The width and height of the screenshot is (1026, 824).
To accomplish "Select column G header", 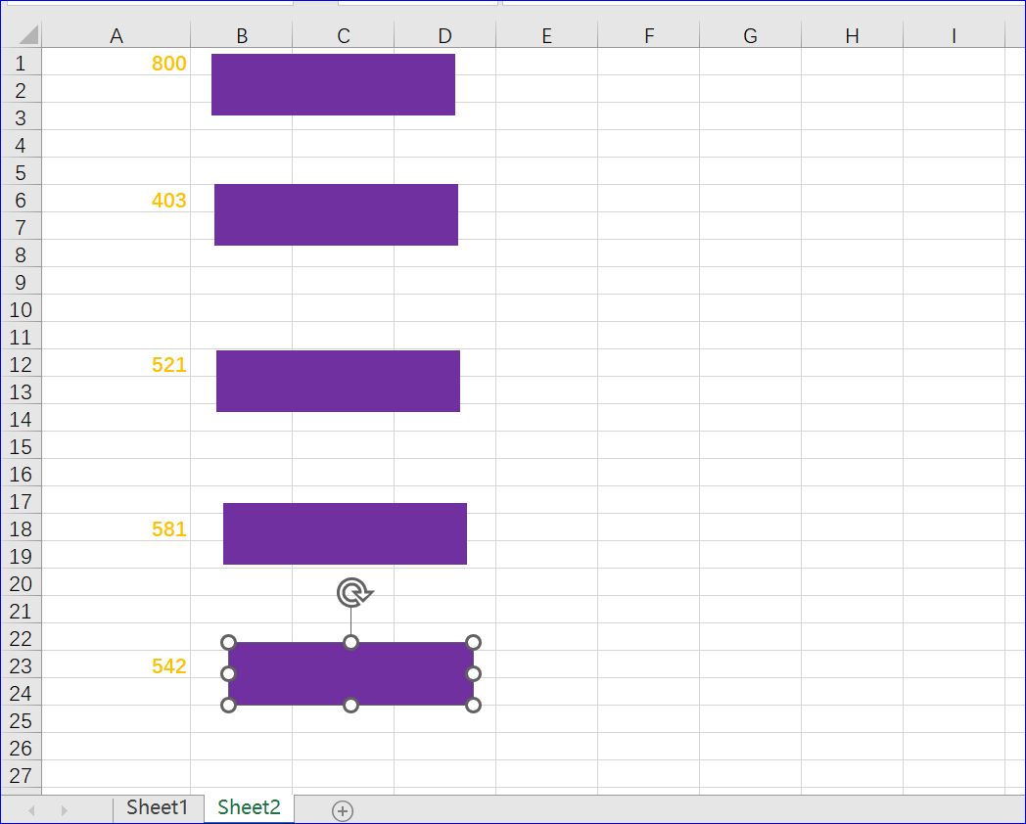I will tap(750, 35).
